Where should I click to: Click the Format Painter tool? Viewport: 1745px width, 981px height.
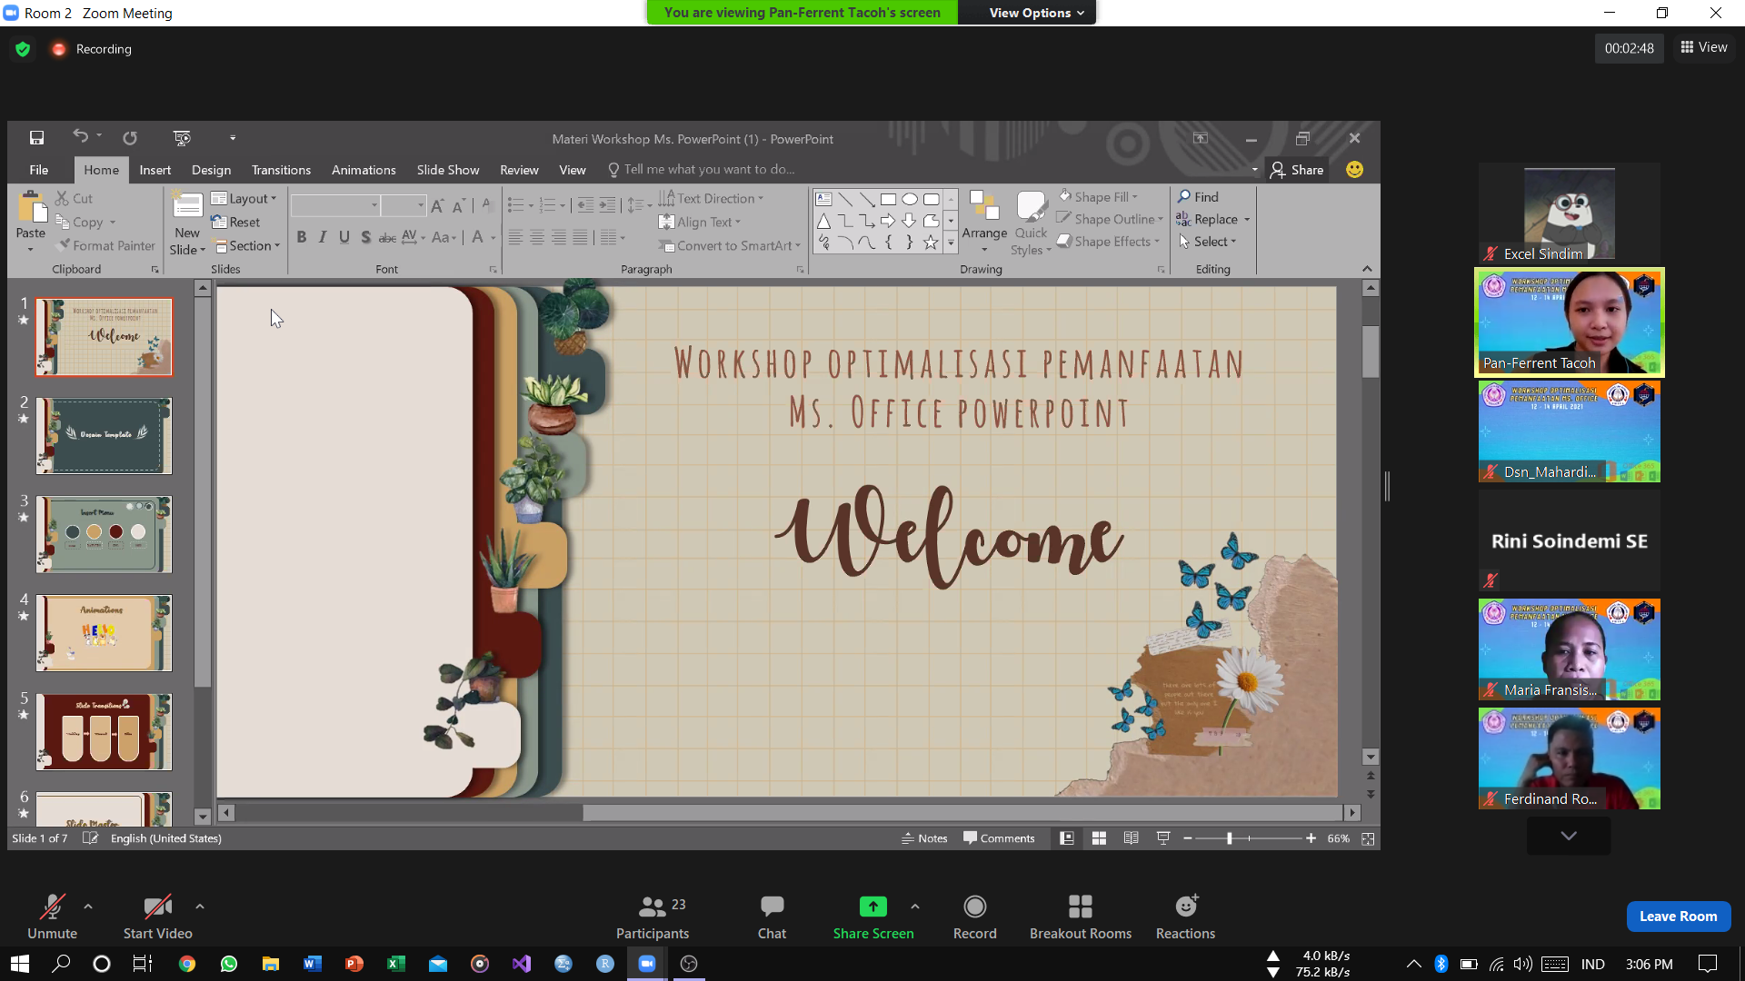tap(105, 245)
